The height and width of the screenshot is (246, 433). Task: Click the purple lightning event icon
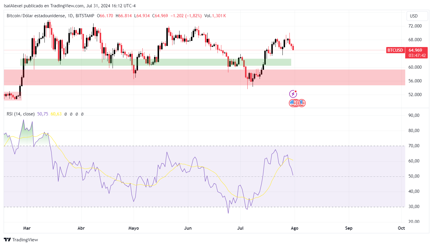(x=293, y=94)
